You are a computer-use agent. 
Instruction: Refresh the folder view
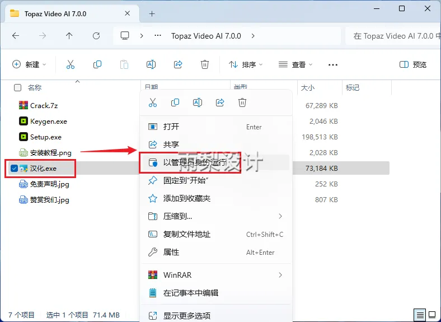pos(96,36)
